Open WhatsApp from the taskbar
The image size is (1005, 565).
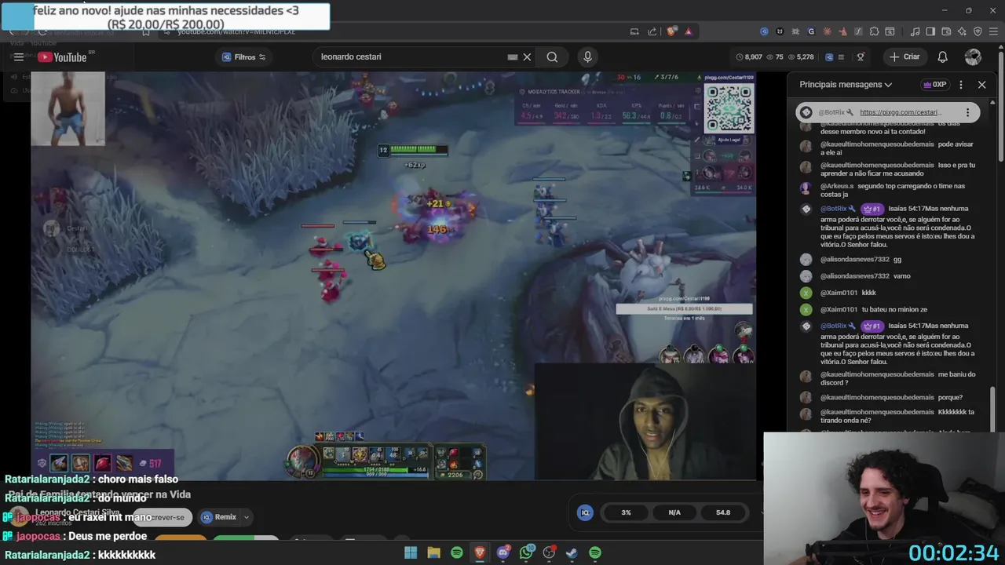click(x=526, y=552)
